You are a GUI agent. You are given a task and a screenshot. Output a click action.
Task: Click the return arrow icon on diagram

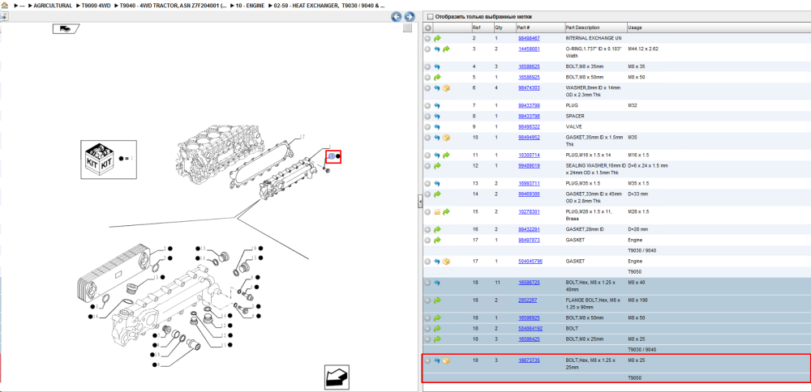click(x=338, y=377)
